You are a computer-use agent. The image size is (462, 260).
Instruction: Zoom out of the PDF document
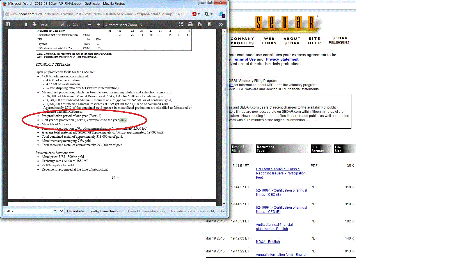90,24
